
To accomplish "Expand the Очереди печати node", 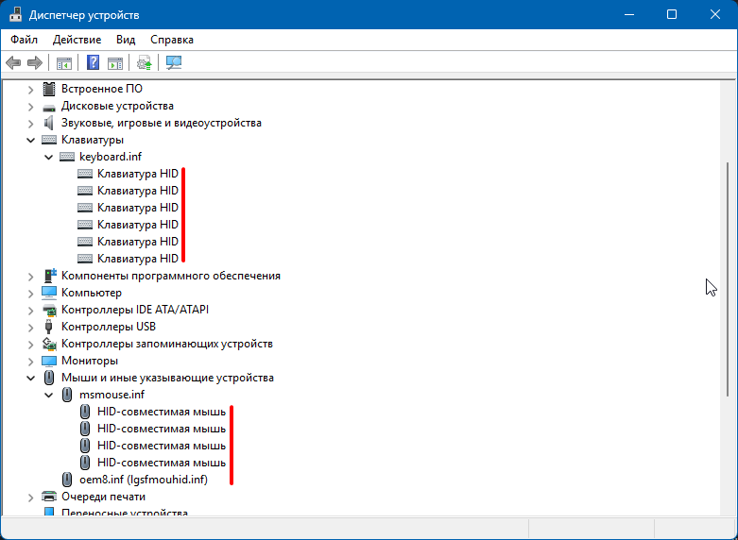I will point(30,497).
